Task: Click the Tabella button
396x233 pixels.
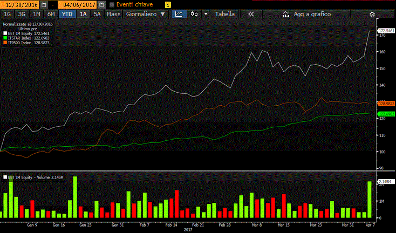Action: [x=225, y=14]
